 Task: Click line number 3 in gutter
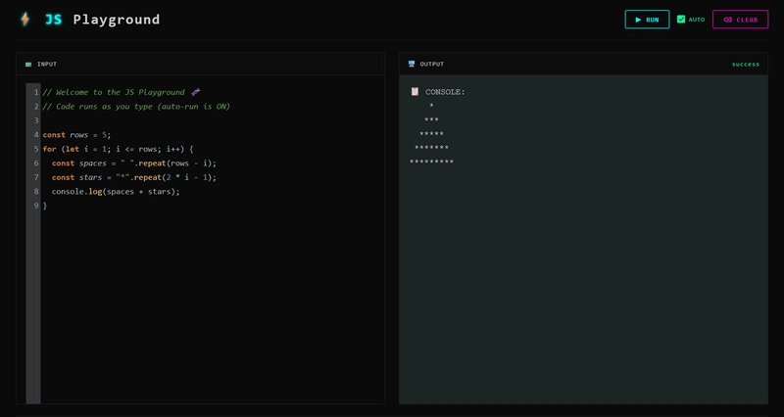pos(36,120)
